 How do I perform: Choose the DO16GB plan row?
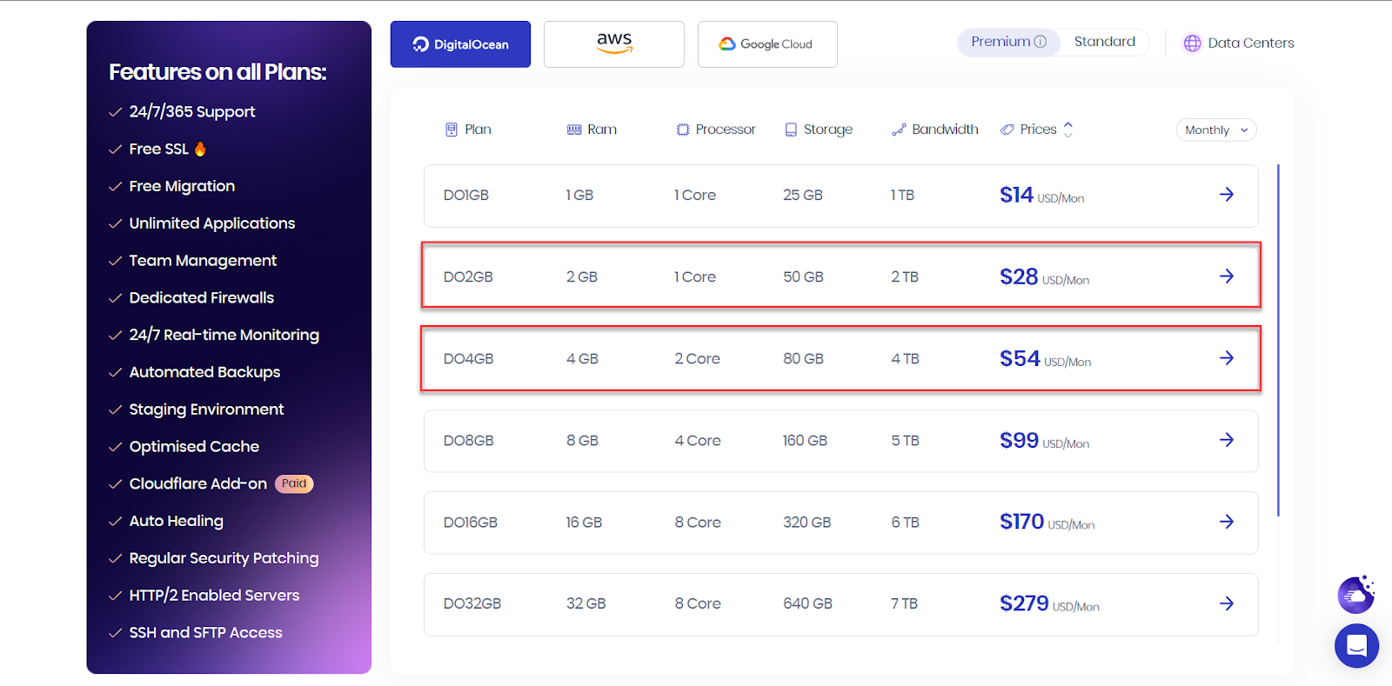click(840, 523)
